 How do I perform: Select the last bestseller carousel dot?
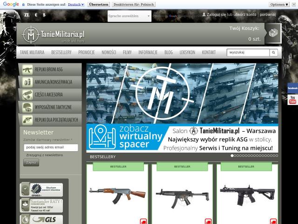(277, 155)
